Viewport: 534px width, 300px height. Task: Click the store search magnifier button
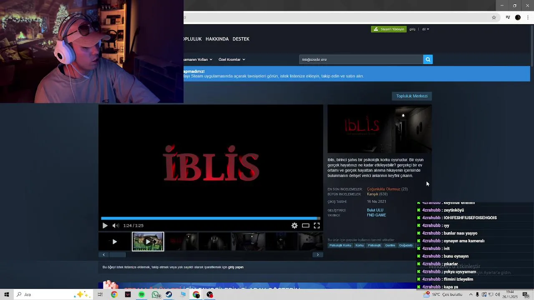click(428, 60)
